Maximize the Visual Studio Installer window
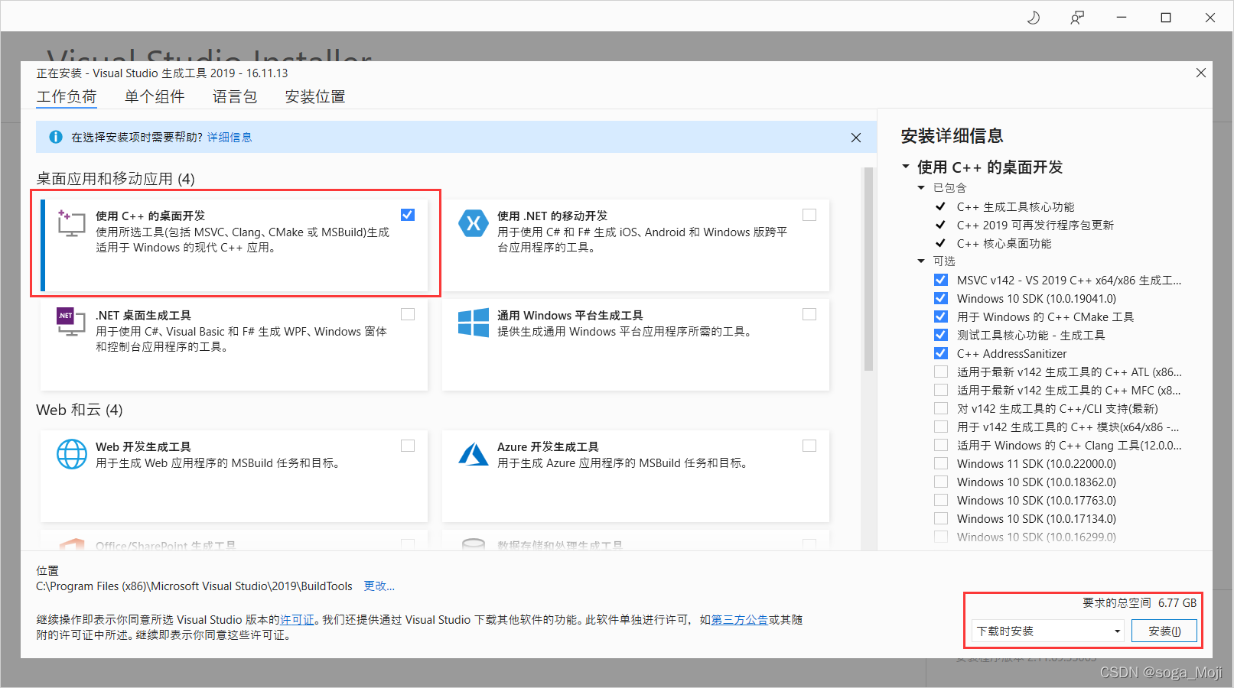1234x688 pixels. point(1166,17)
